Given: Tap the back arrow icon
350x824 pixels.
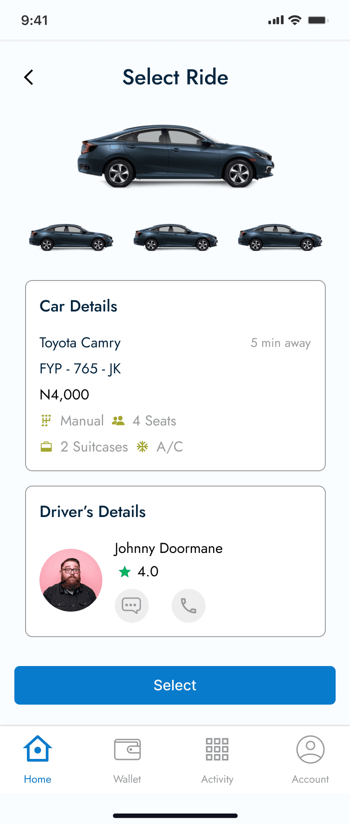Looking at the screenshot, I should [x=29, y=77].
